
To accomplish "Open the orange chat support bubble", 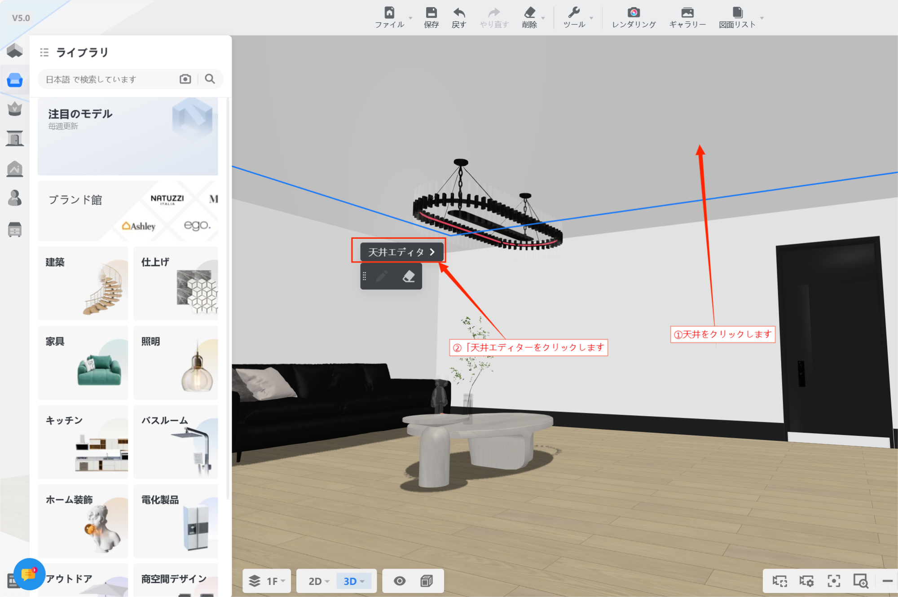I will [29, 574].
